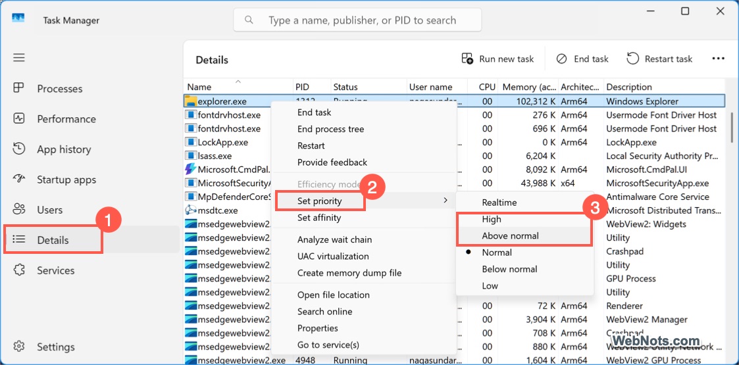
Task: Click the Performance sidebar icon
Action: (x=18, y=118)
